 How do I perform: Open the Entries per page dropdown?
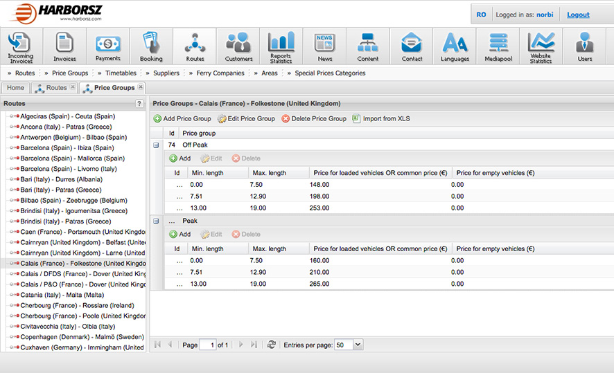(x=358, y=345)
